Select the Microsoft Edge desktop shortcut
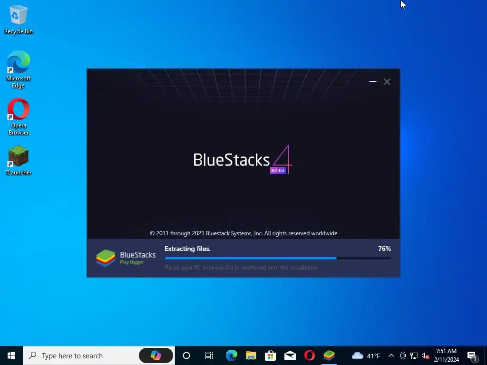This screenshot has width=487, height=365. [19, 69]
